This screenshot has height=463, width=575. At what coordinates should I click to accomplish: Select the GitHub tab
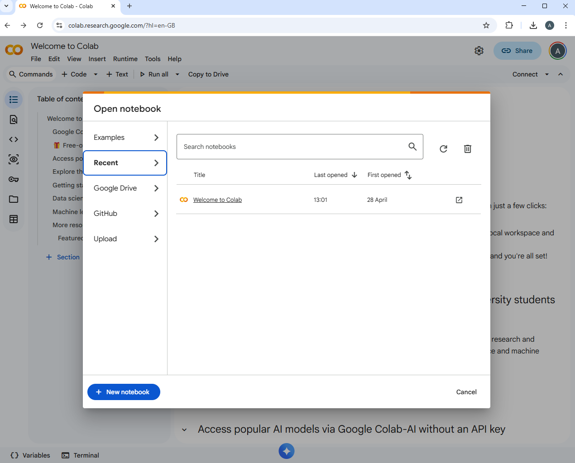click(125, 214)
